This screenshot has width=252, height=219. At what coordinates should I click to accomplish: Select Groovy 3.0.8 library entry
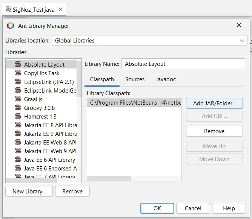(41, 108)
